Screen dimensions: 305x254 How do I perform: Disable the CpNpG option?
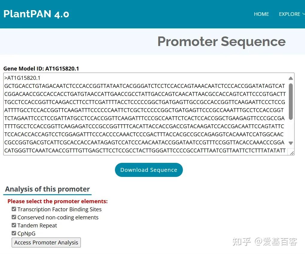(x=14, y=233)
